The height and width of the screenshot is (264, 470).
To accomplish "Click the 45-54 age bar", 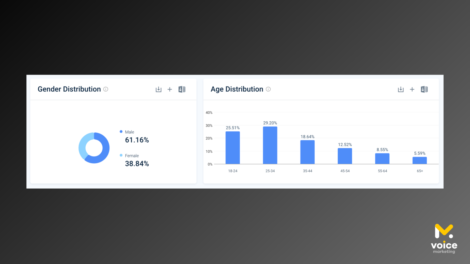I will (x=345, y=156).
